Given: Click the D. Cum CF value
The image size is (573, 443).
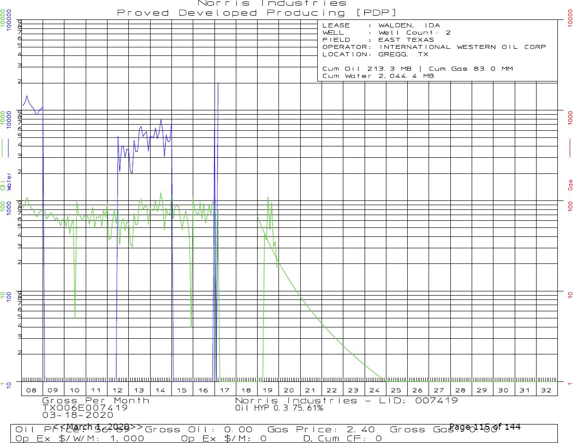Looking at the screenshot, I should coord(342,439).
